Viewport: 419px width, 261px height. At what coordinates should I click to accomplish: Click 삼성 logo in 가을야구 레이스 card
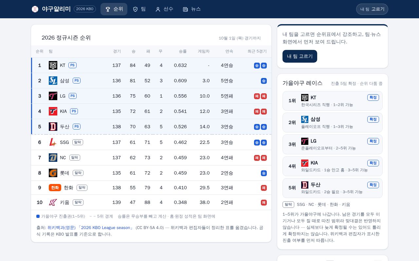(305, 119)
